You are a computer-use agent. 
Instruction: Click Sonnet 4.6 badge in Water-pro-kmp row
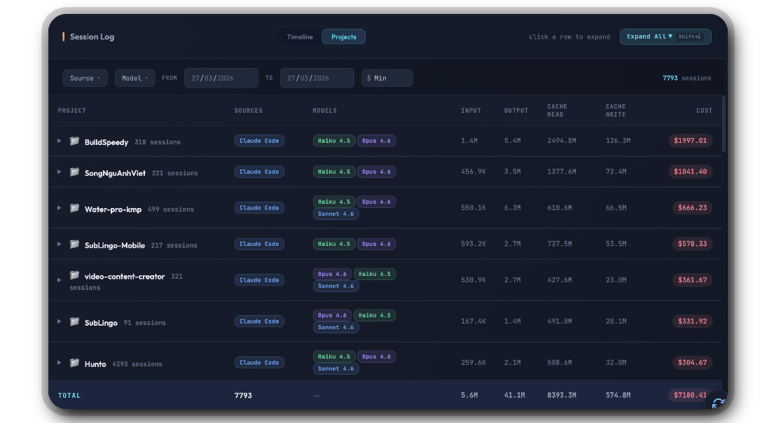click(x=336, y=214)
